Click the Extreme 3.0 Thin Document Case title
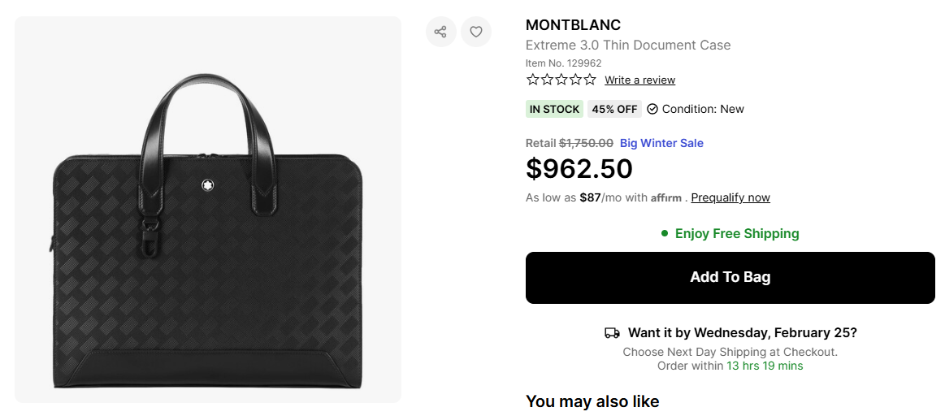This screenshot has height=416, width=945. pyautogui.click(x=628, y=45)
